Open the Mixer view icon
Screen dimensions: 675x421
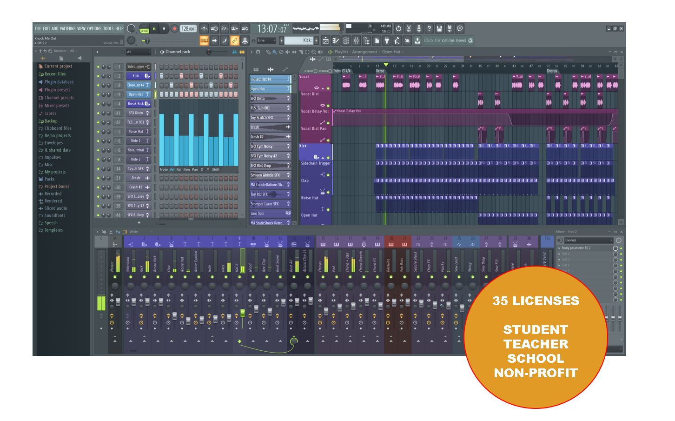356,41
